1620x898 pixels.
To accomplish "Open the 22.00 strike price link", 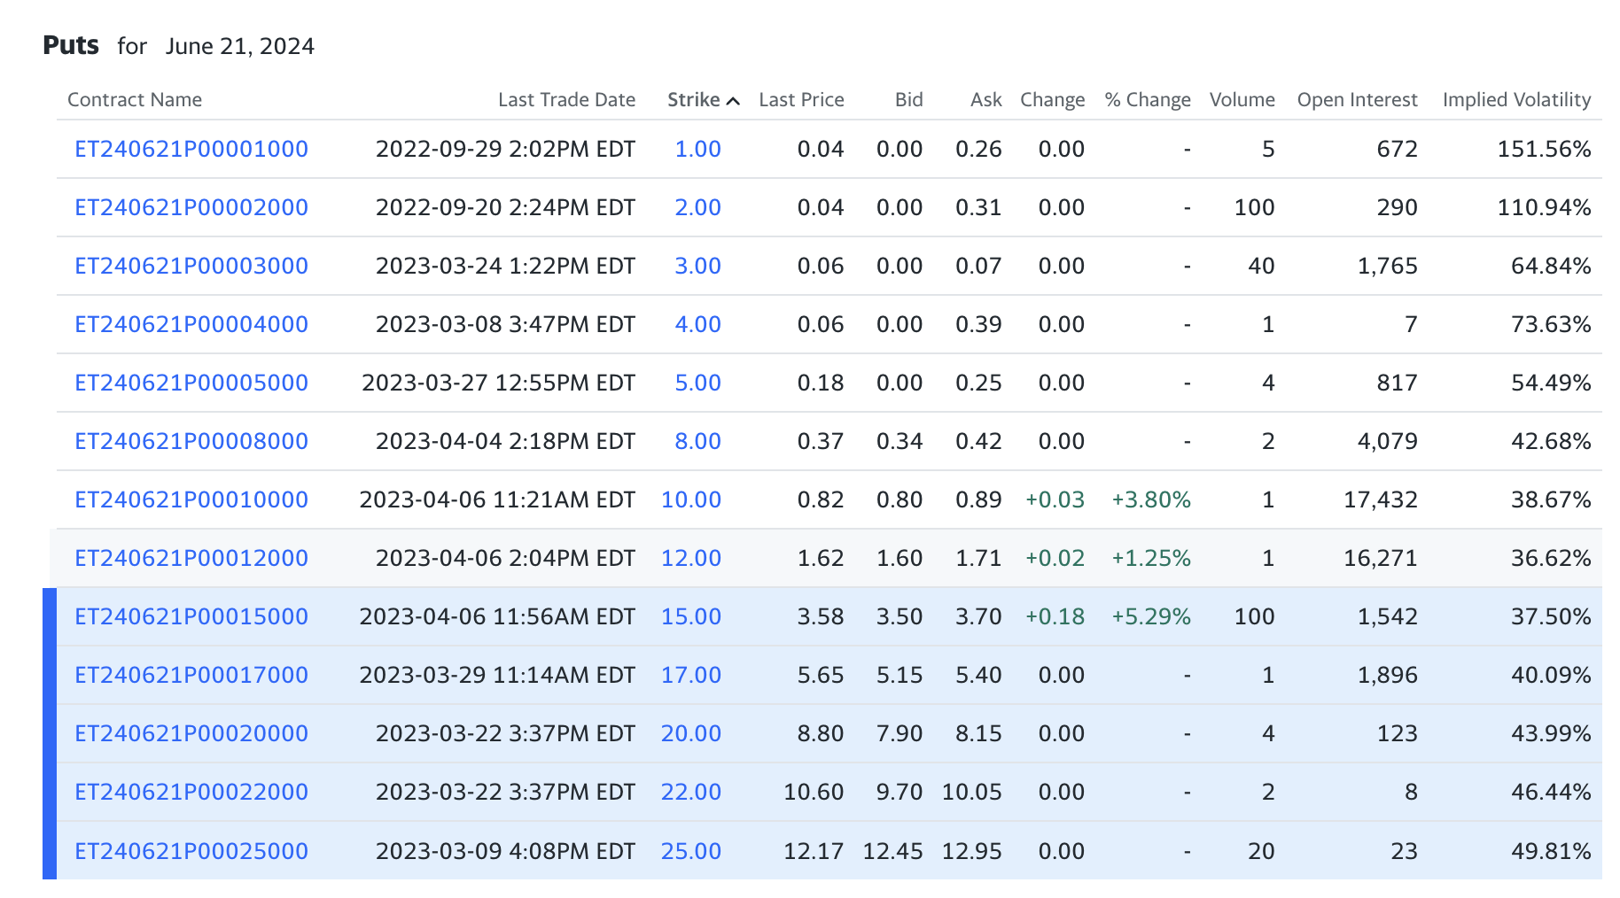I will tap(691, 792).
